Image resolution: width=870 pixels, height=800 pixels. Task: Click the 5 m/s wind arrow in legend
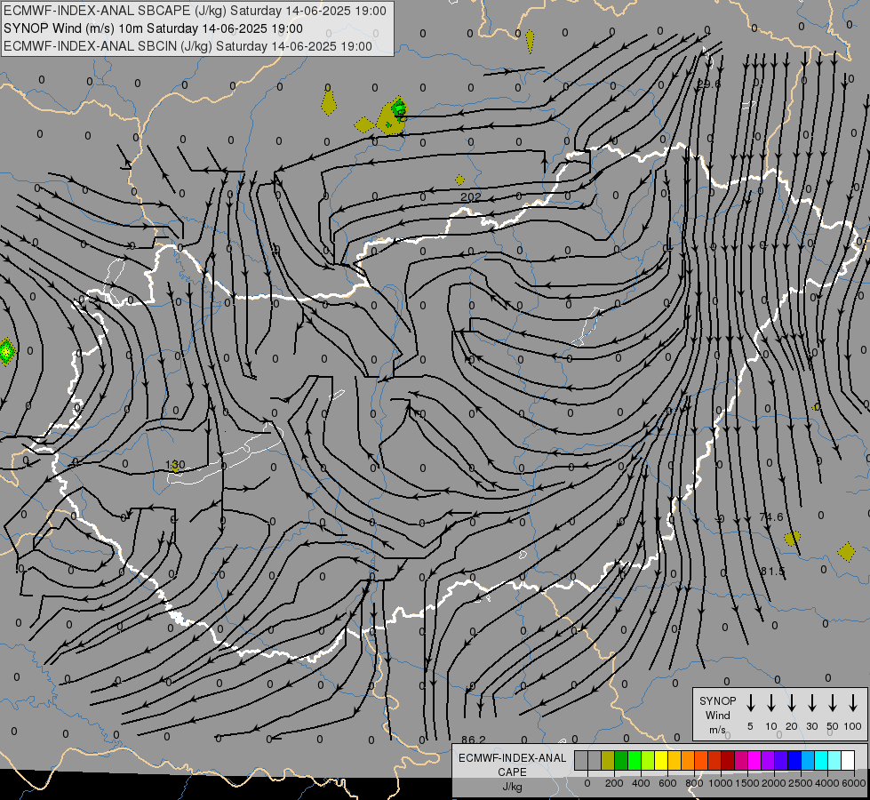(x=750, y=703)
